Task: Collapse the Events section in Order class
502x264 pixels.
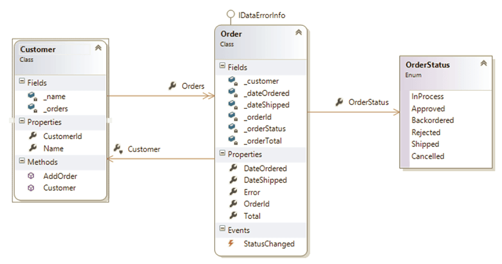Action: tap(222, 229)
